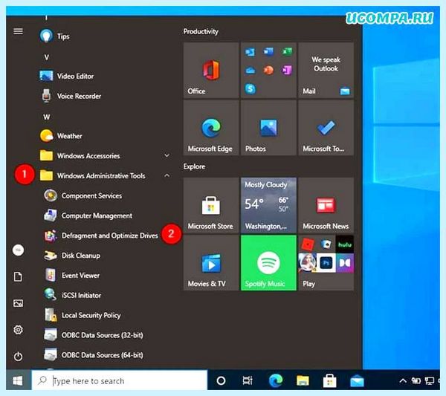
Task: Launch iSCSI Initiator
Action: click(x=73, y=295)
